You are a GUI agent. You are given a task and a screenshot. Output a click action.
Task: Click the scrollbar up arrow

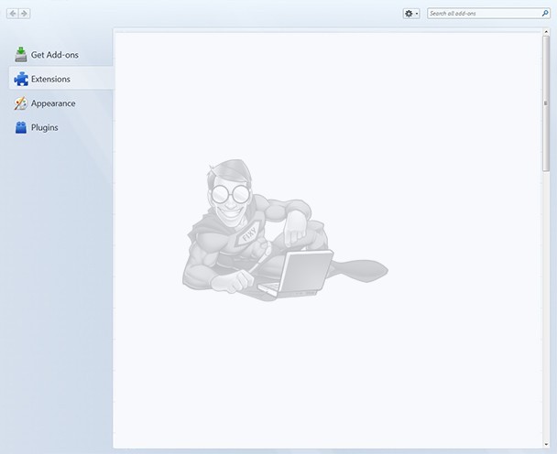pyautogui.click(x=546, y=32)
